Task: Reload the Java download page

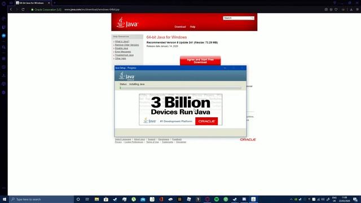Action: point(23,10)
